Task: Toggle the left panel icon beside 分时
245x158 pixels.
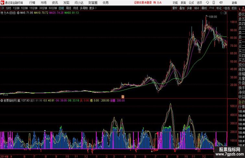Action: (2, 8)
